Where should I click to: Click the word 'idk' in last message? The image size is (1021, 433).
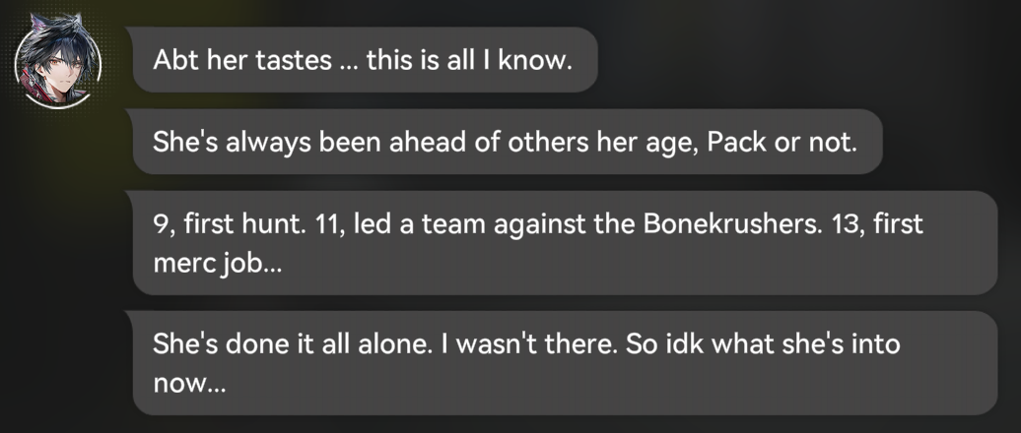pos(684,343)
